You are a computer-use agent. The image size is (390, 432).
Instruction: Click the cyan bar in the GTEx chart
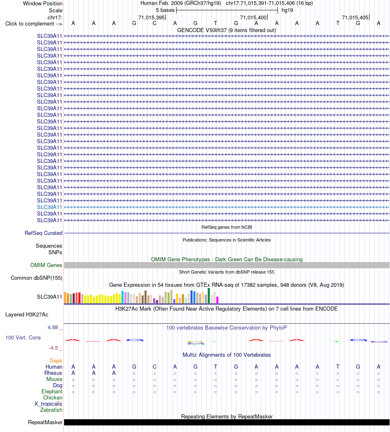tap(123, 297)
